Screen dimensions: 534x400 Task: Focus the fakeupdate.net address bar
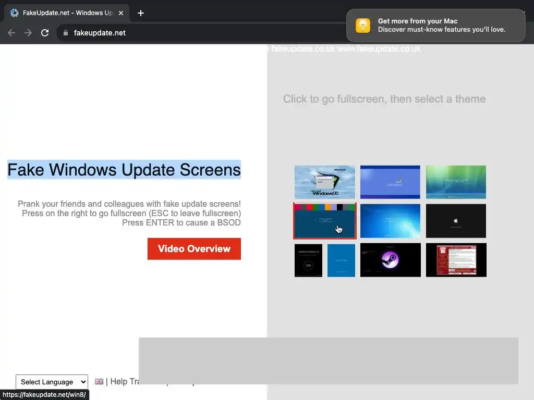(201, 33)
